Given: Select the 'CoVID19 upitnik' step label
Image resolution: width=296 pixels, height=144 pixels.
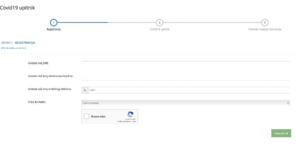Looking at the screenshot, I should pyautogui.click(x=159, y=29).
